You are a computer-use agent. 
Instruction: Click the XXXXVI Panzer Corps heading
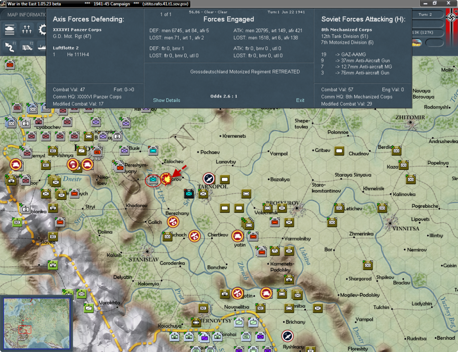tap(77, 30)
